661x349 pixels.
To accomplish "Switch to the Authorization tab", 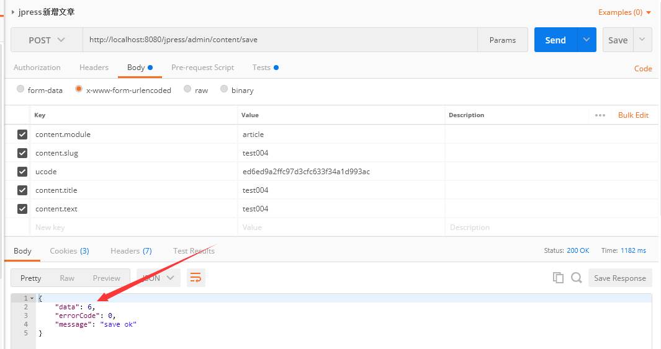I will pos(37,68).
